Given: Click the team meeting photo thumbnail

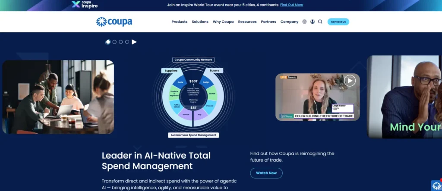Looking at the screenshot, I should [58, 97].
